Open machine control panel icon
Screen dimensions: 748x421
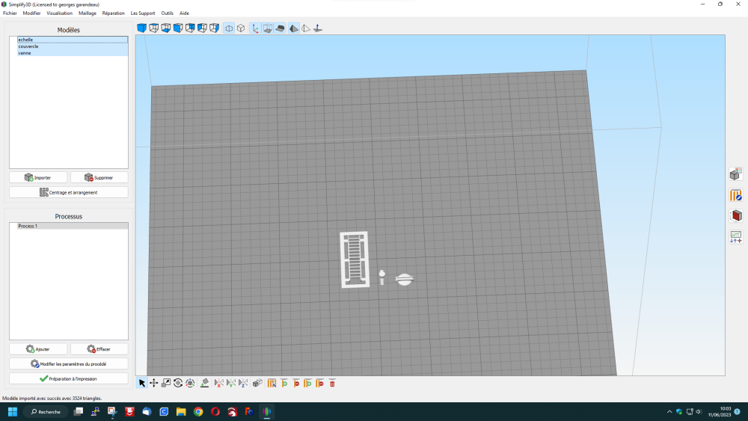click(x=735, y=236)
